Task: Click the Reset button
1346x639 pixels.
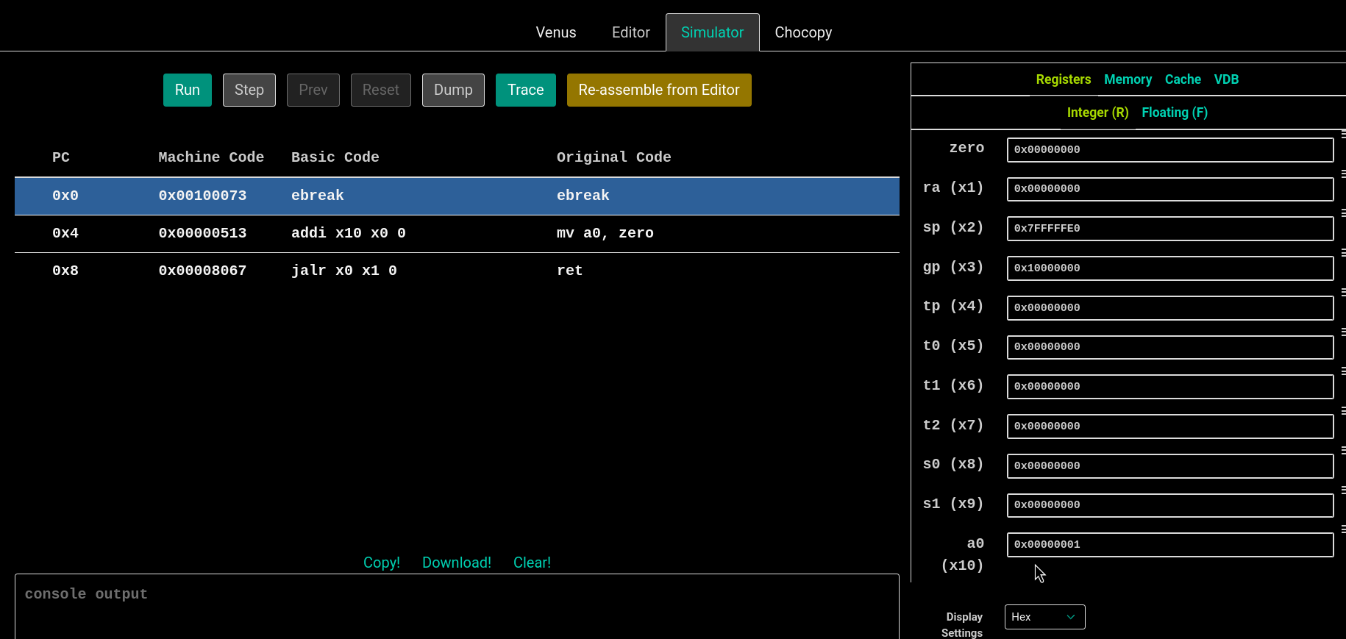Action: pyautogui.click(x=381, y=90)
